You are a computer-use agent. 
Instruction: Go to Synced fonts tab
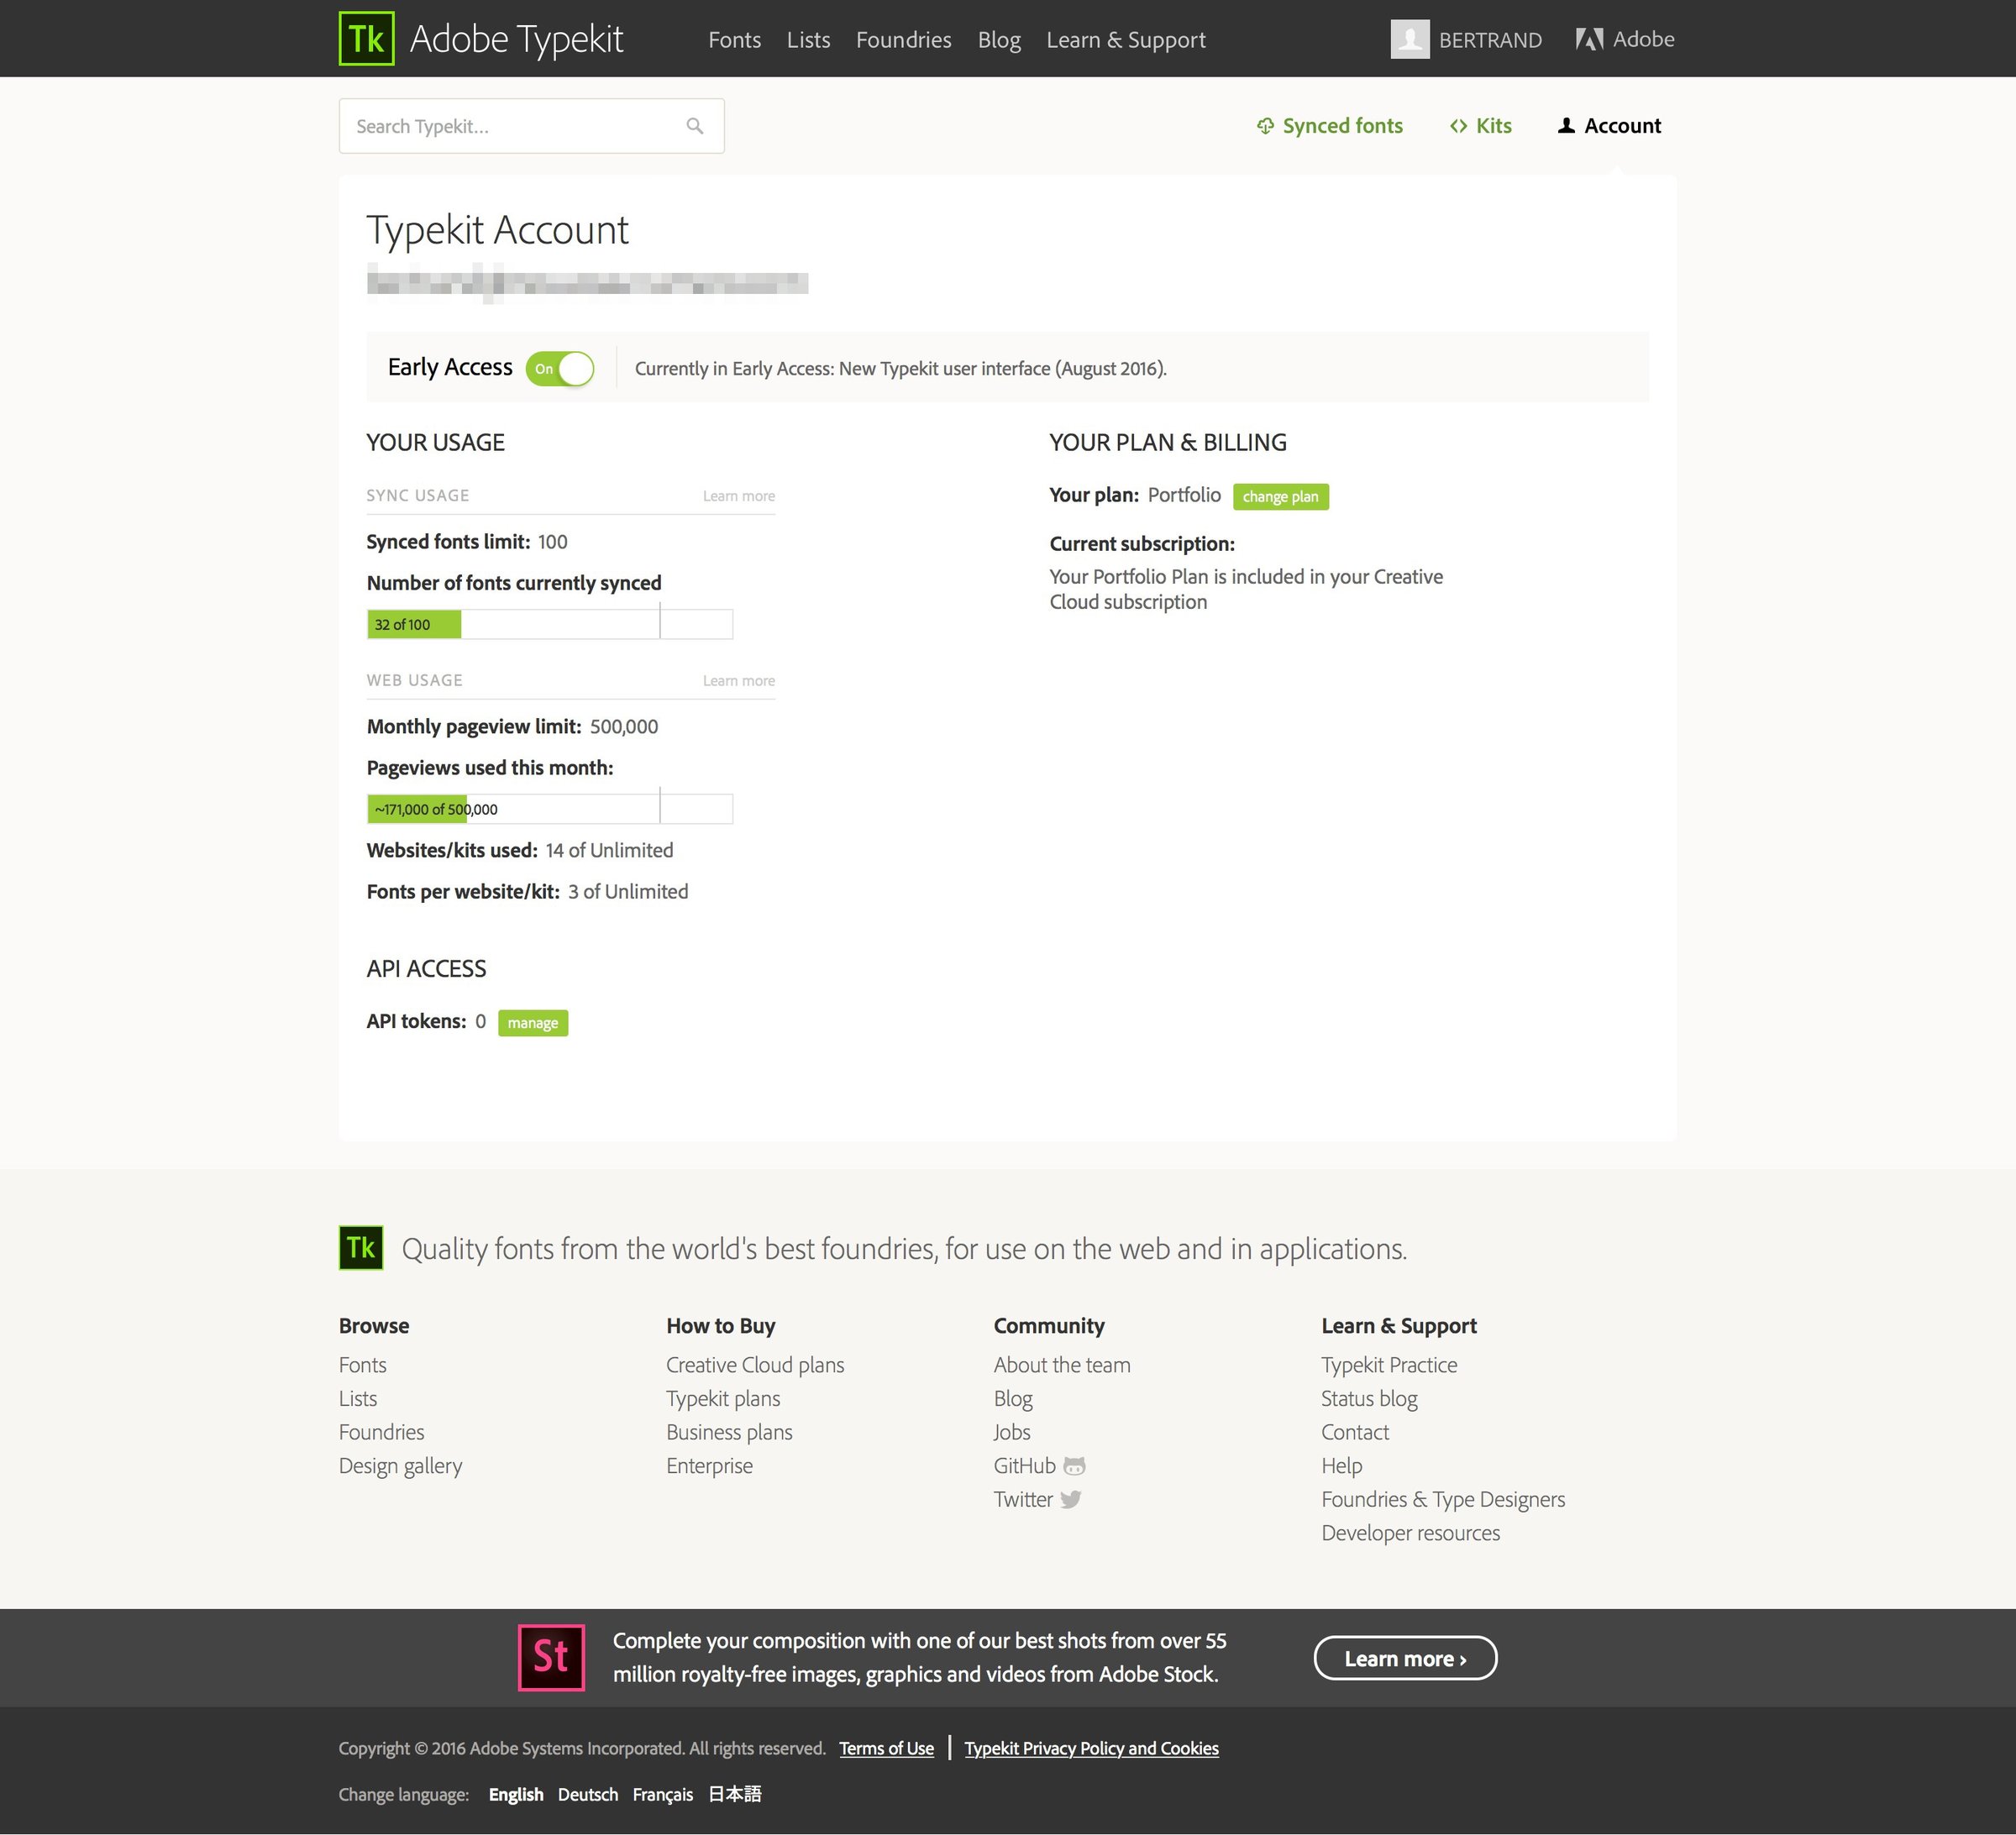[1330, 126]
